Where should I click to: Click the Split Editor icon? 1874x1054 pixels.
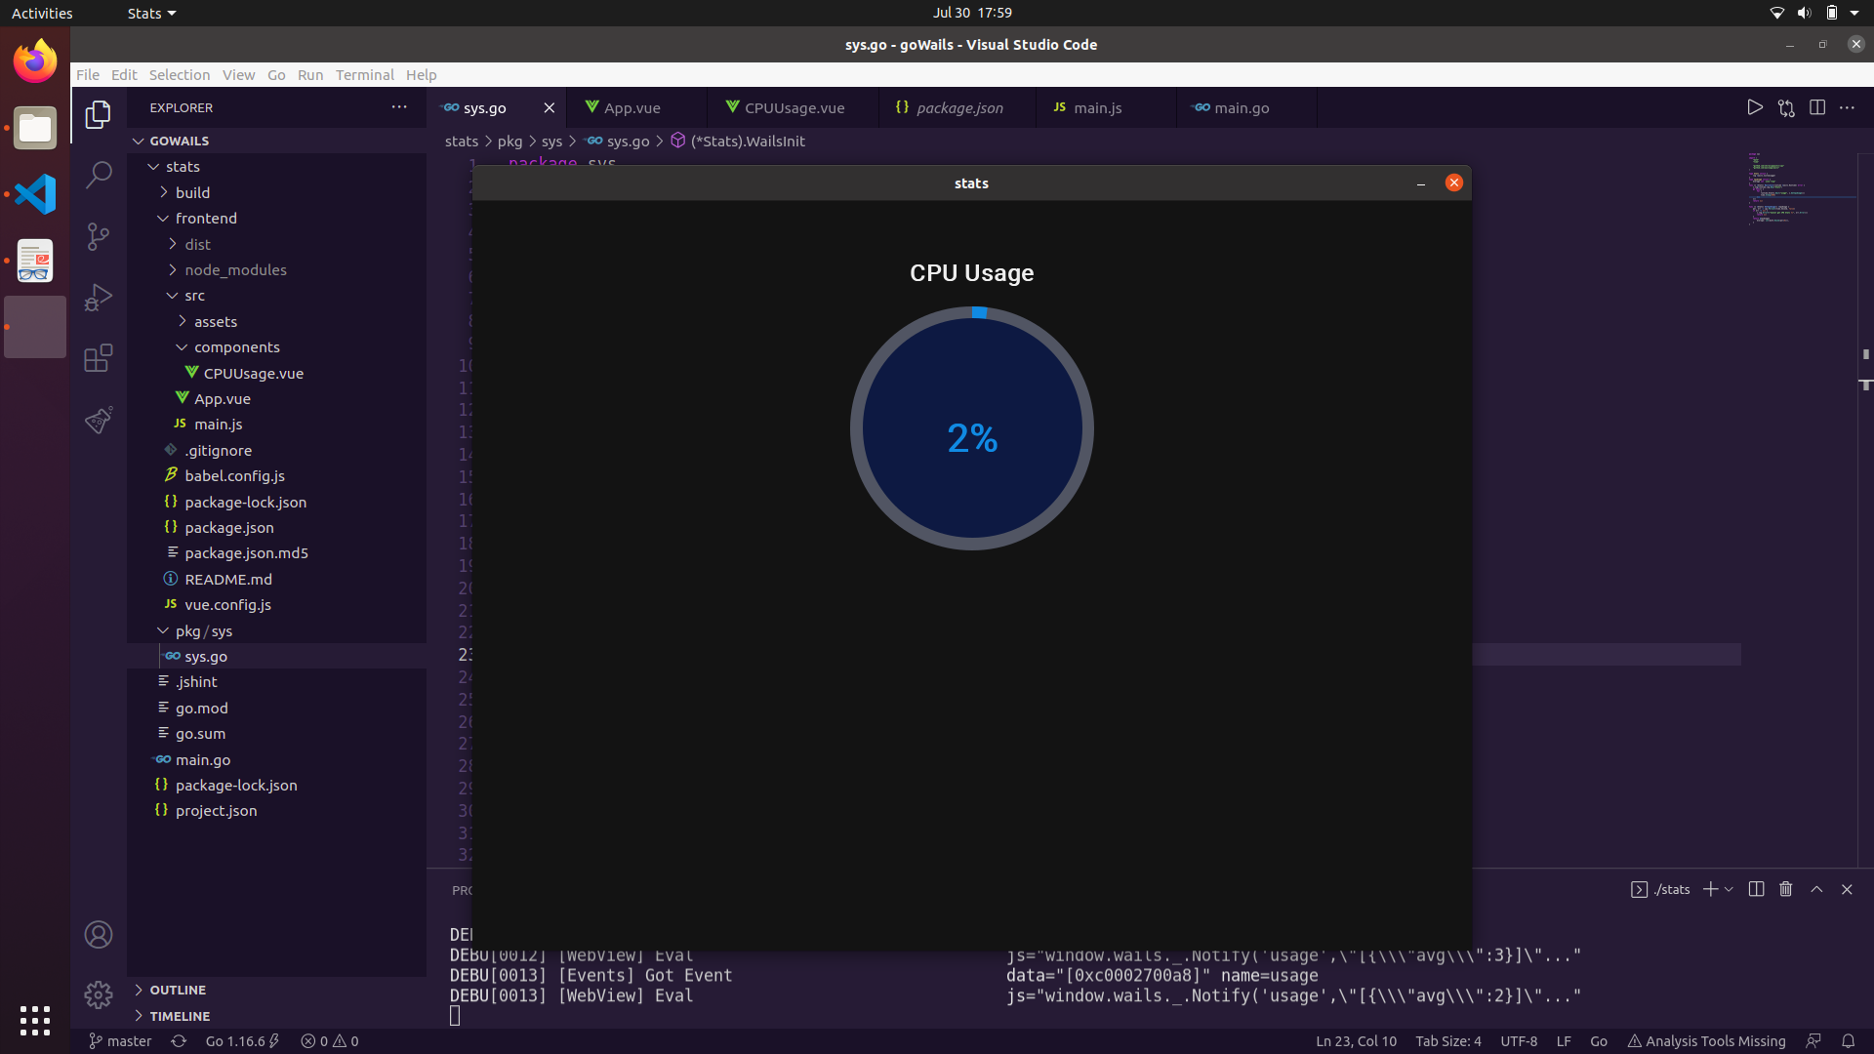coord(1817,107)
